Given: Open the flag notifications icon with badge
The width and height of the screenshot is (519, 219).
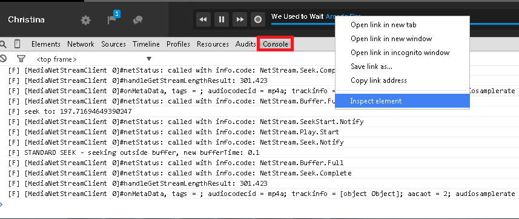Looking at the screenshot, I should [113, 19].
